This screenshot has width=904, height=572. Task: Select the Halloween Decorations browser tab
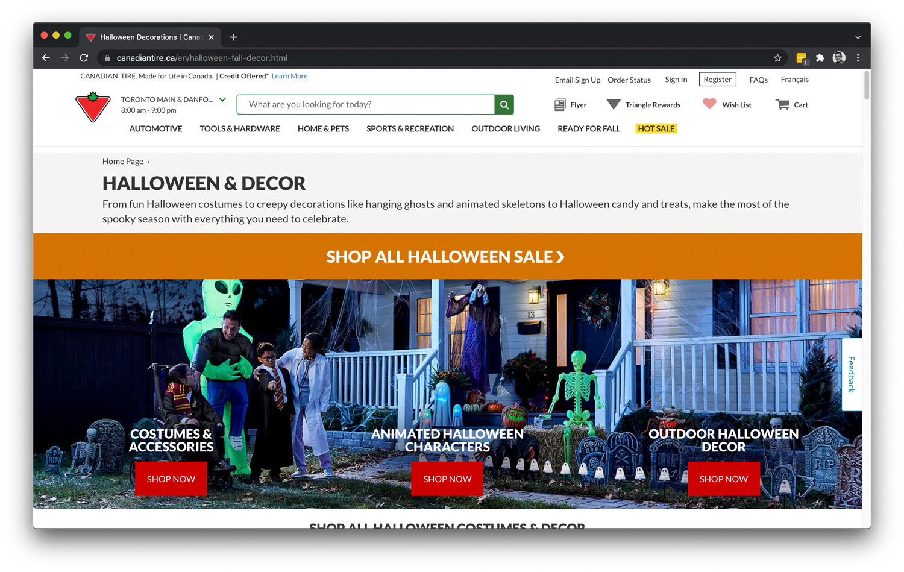(x=150, y=37)
